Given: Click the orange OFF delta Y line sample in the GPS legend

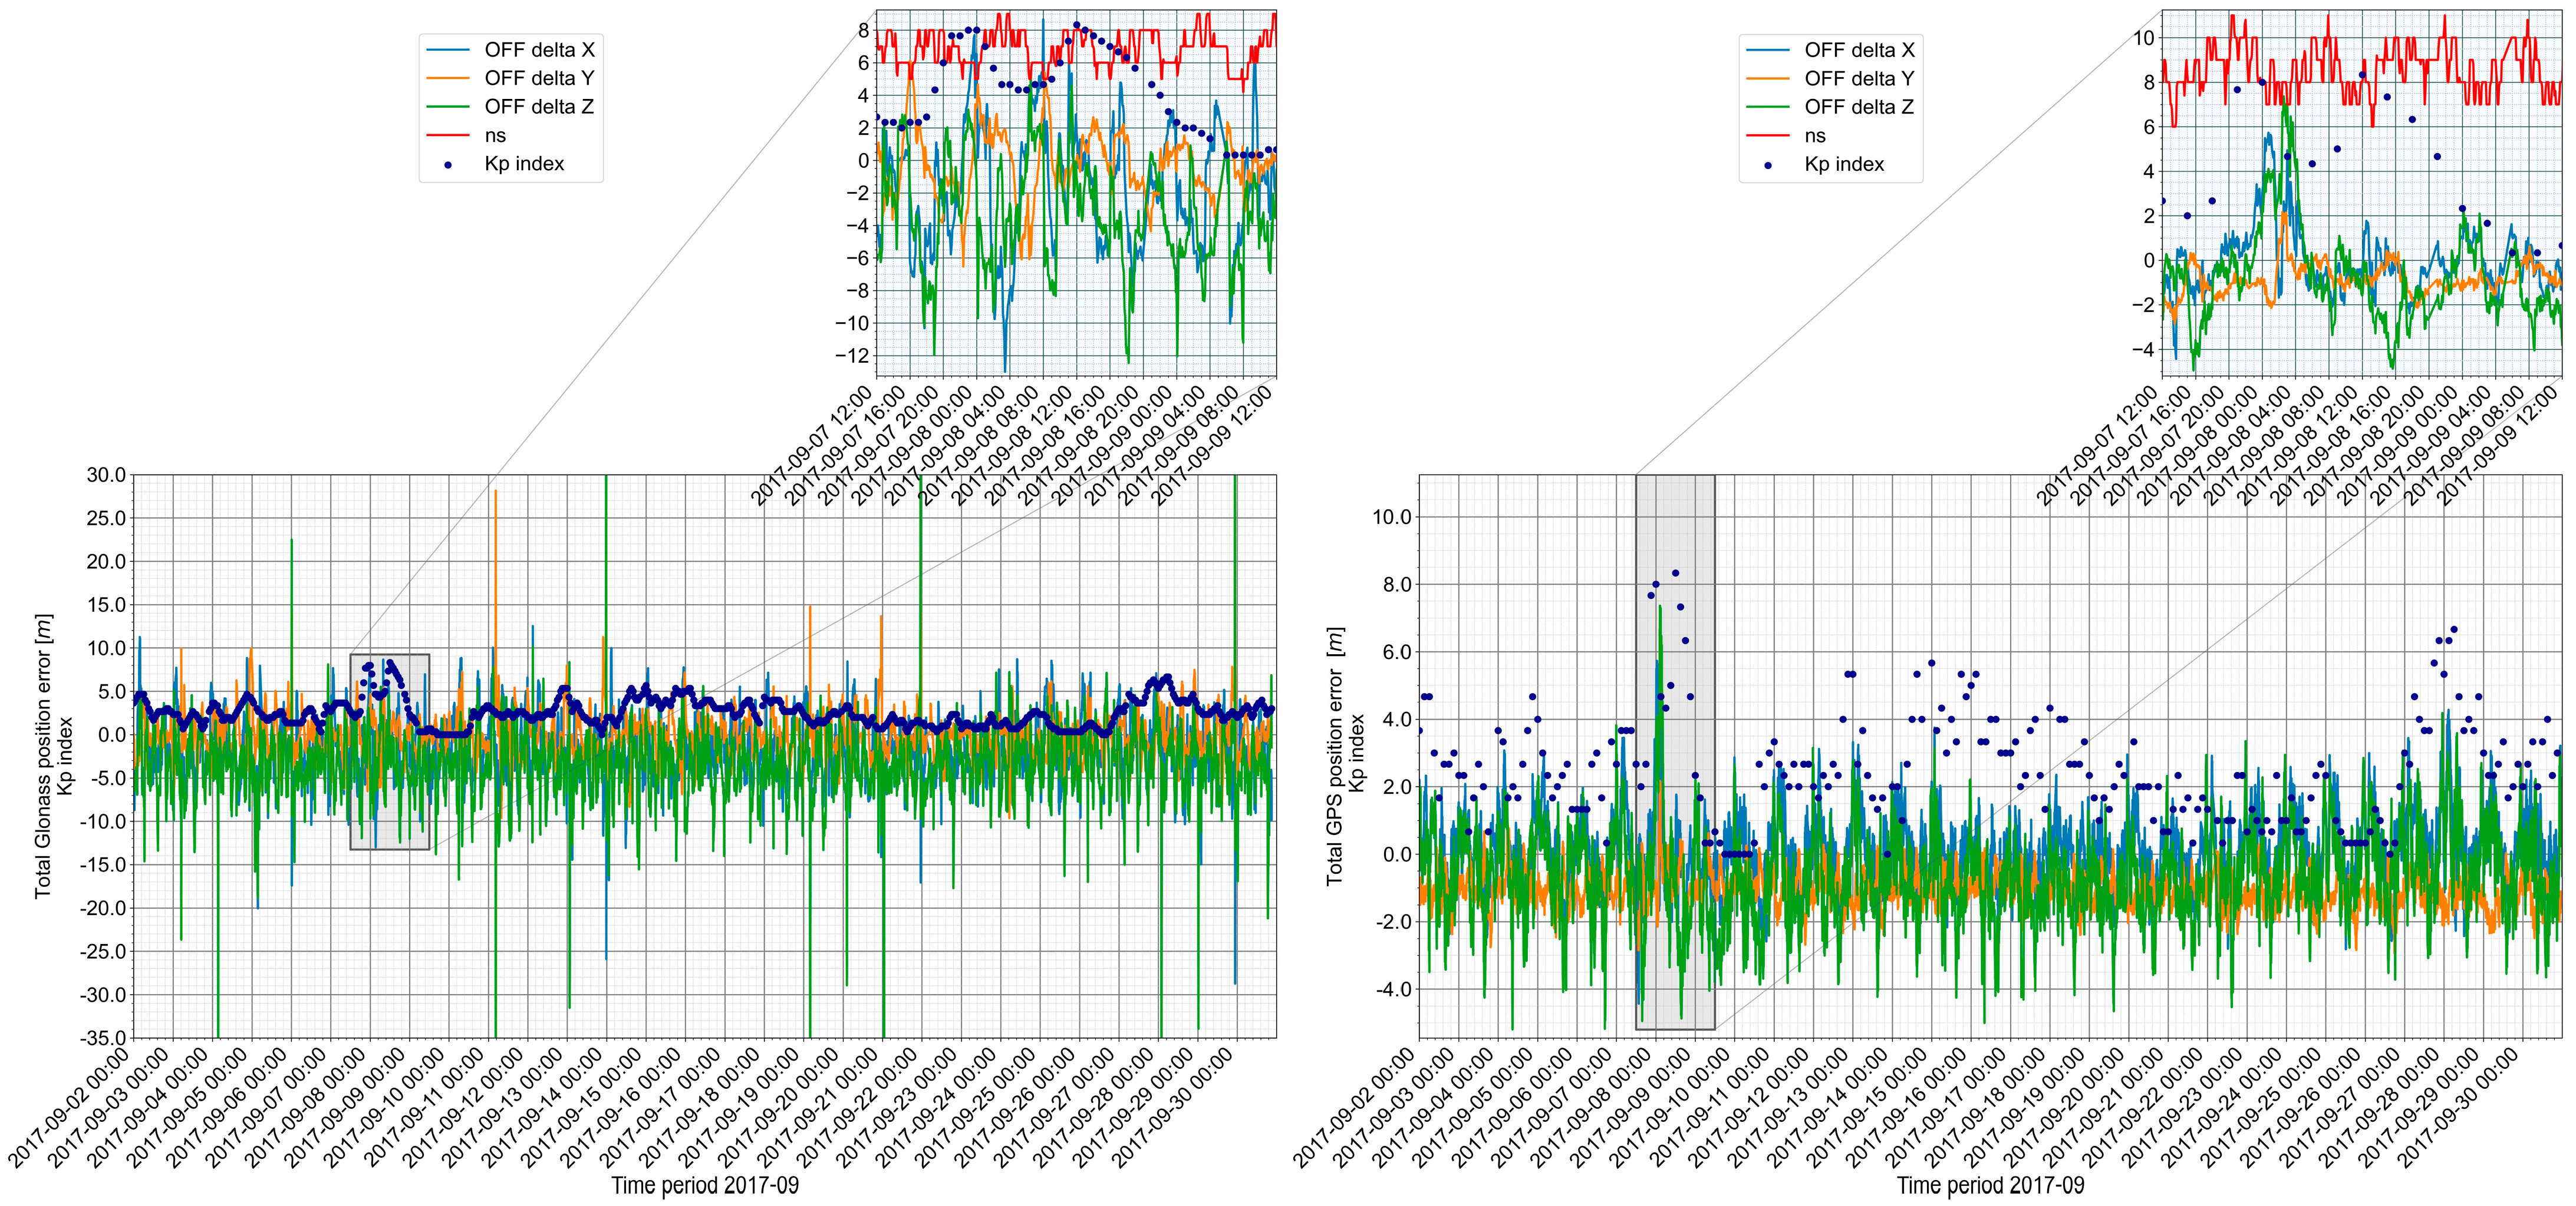Looking at the screenshot, I should tap(1768, 79).
